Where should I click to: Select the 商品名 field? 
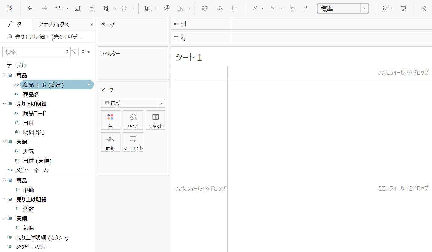31,94
